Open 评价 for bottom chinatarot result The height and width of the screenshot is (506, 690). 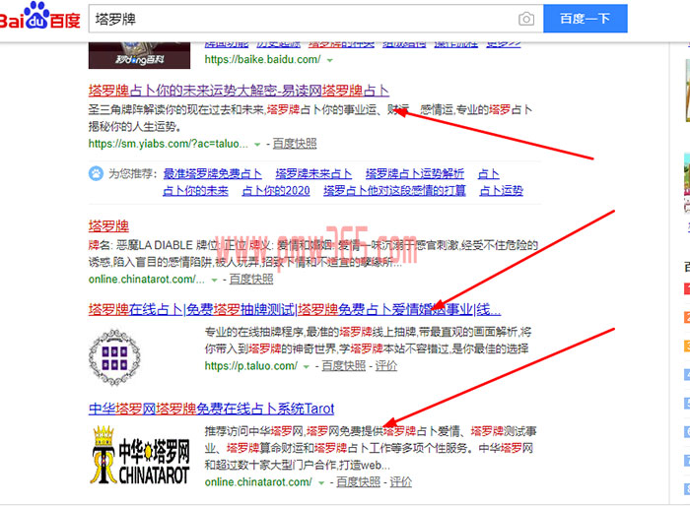401,481
